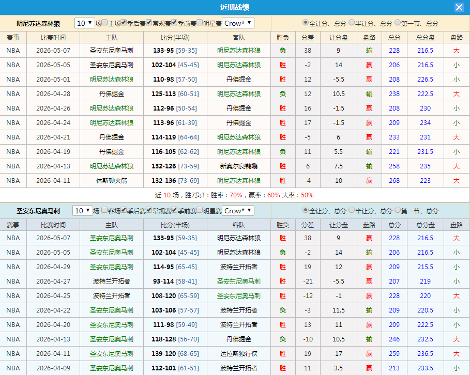Toggle the 客场 checkbox
The height and width of the screenshot is (375, 470).
104,210
